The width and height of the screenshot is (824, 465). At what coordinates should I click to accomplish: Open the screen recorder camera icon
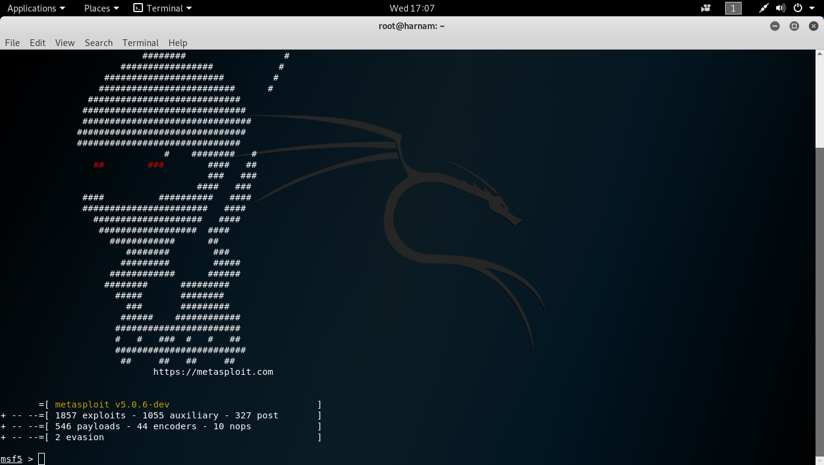click(x=705, y=8)
